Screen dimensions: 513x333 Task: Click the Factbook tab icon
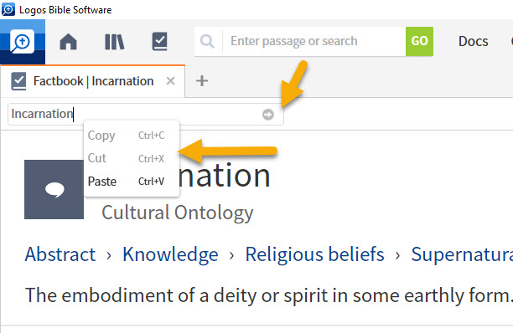click(18, 81)
